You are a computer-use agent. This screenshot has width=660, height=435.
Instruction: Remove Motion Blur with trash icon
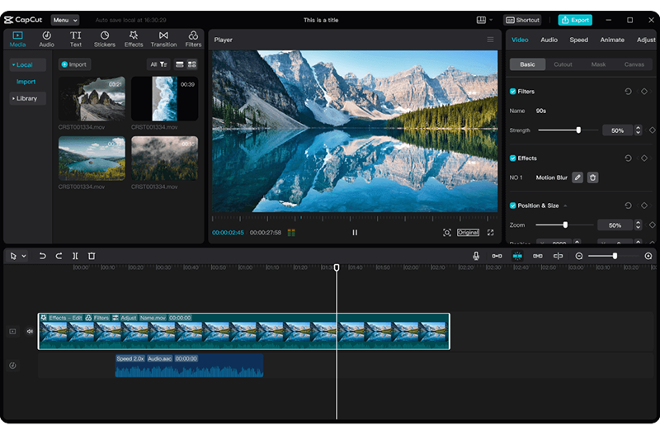tap(592, 177)
